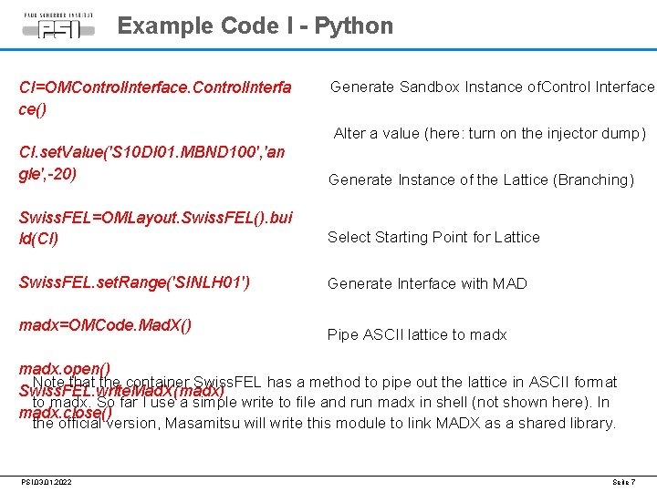This screenshot has height=492, width=657.
Task: Click 'Pipe ASCII lattice to madx' text
Action: (417, 334)
